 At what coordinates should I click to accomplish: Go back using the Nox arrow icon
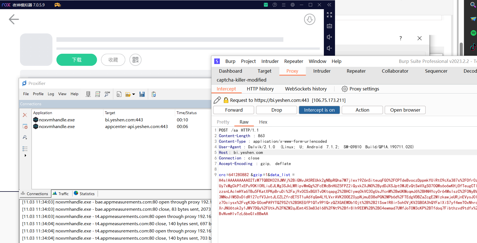click(14, 19)
